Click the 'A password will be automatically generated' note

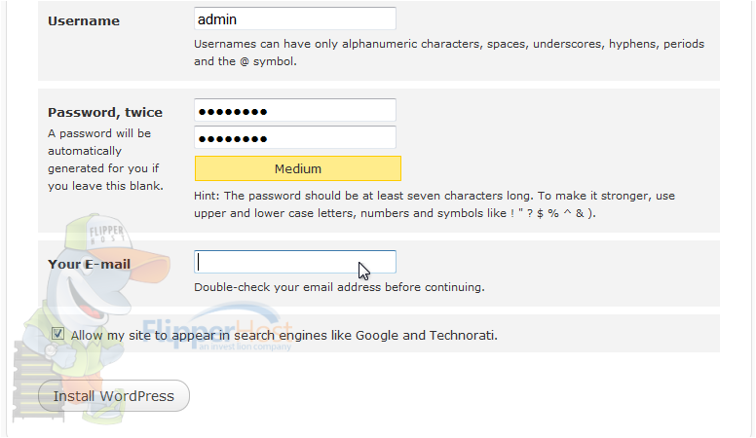(x=105, y=160)
